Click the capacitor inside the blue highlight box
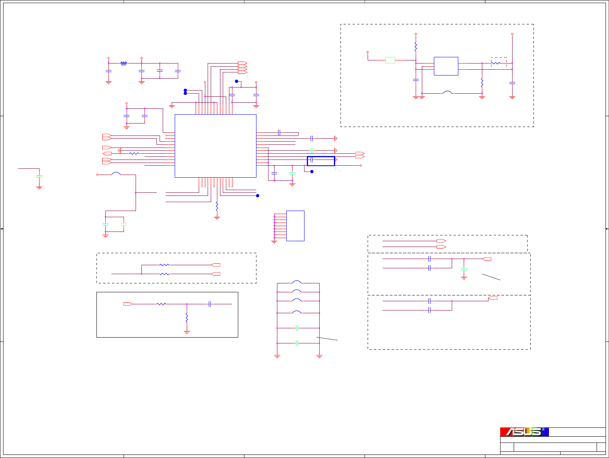609x458 pixels. pos(312,160)
